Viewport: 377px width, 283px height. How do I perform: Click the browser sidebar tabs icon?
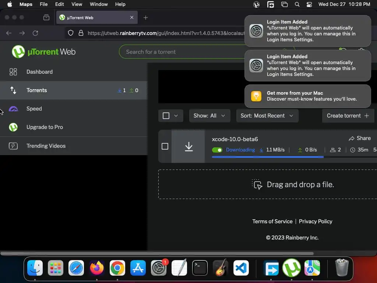click(x=46, y=17)
